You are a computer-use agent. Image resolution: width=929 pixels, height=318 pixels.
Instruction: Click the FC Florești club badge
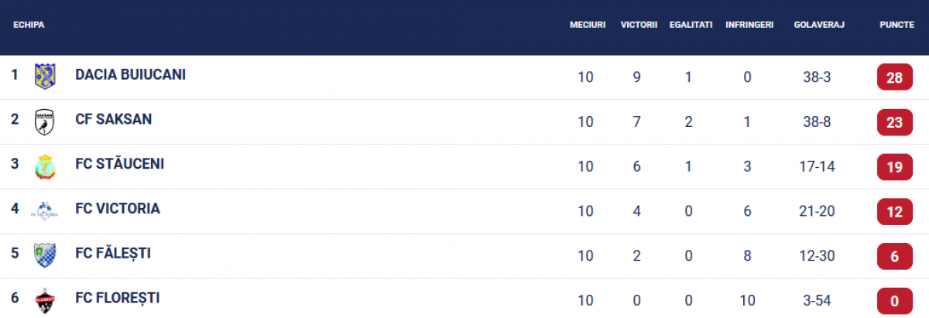(x=45, y=300)
